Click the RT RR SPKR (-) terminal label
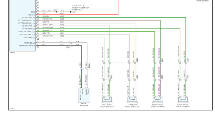Image resolution: width=215 pixels, height=123 pixels. tap(29, 29)
